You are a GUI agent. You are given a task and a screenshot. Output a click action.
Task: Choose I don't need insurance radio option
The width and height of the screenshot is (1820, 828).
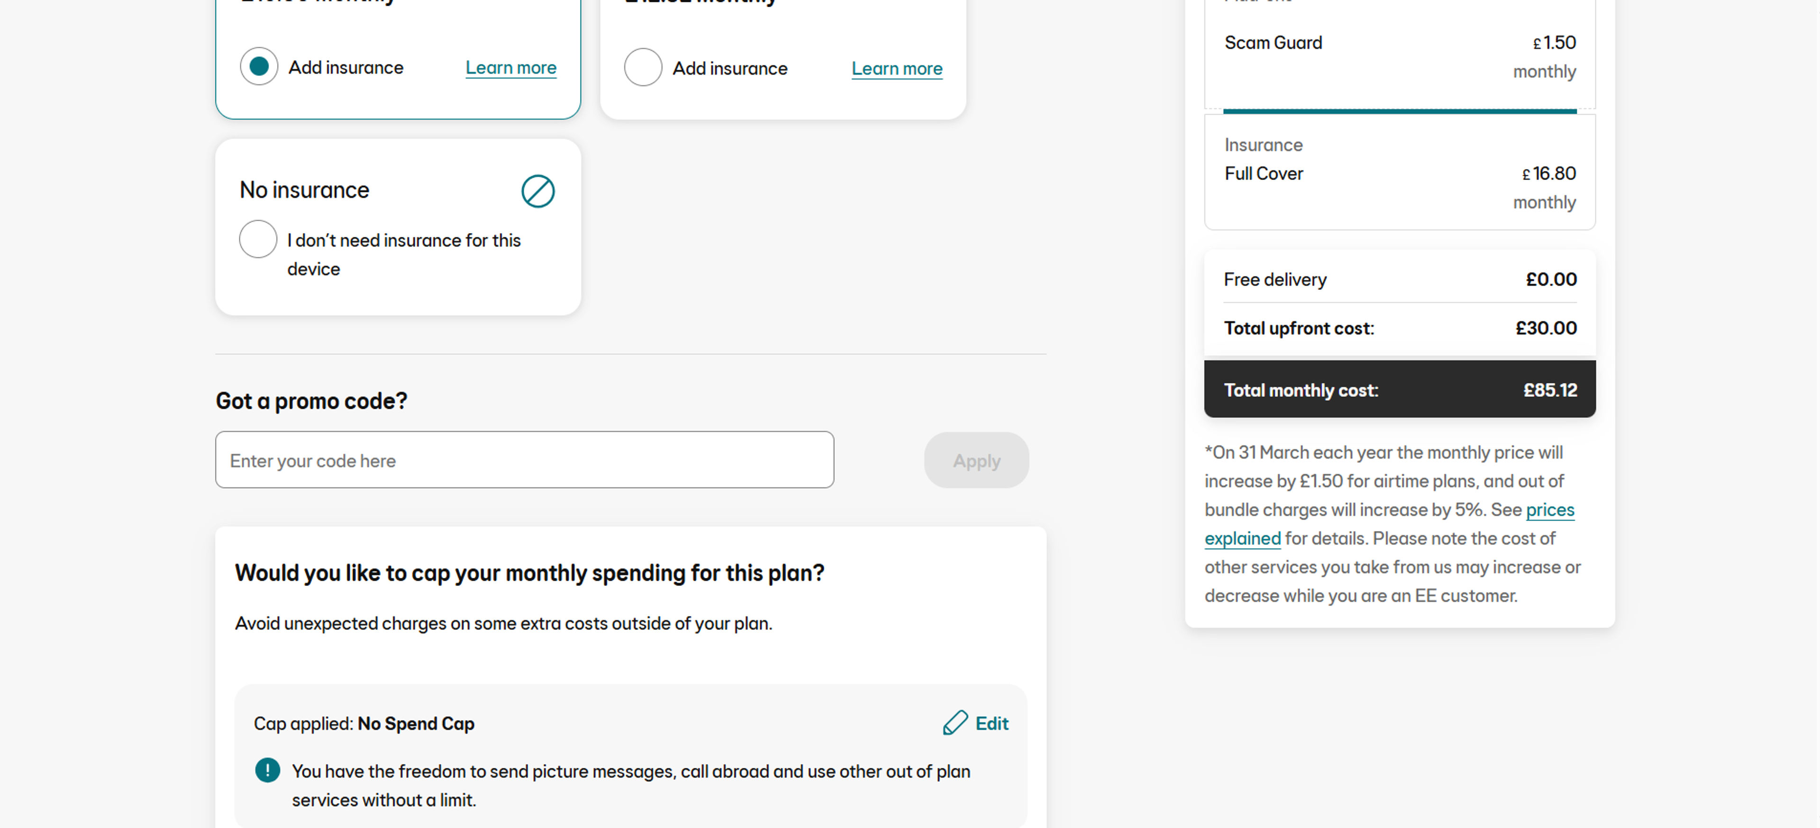[x=258, y=239]
